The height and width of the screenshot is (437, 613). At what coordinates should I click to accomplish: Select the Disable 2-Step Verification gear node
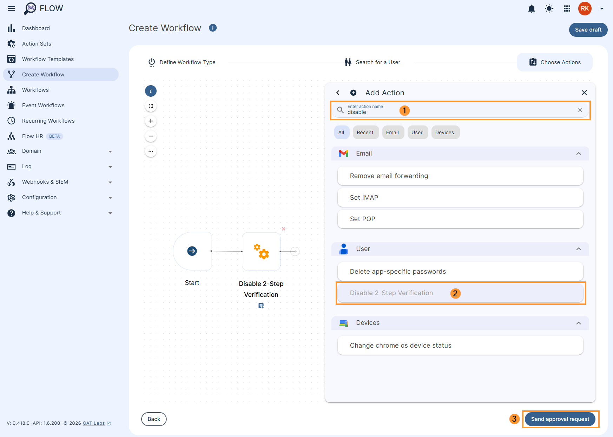[261, 251]
